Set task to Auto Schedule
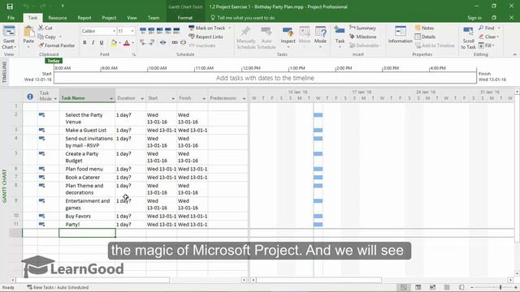Image resolution: width=520 pixels, height=292 pixels. click(266, 37)
